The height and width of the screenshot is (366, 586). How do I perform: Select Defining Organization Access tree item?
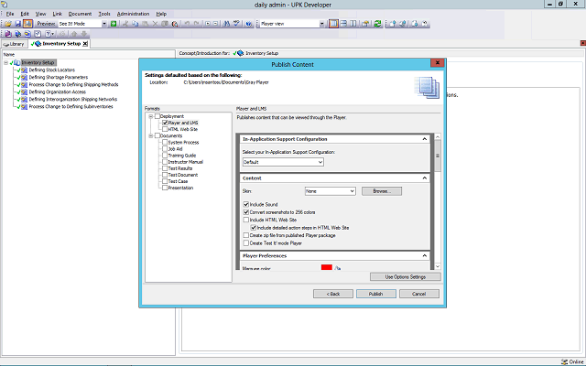click(x=58, y=91)
